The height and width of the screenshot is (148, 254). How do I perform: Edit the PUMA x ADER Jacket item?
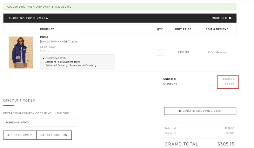click(x=211, y=52)
